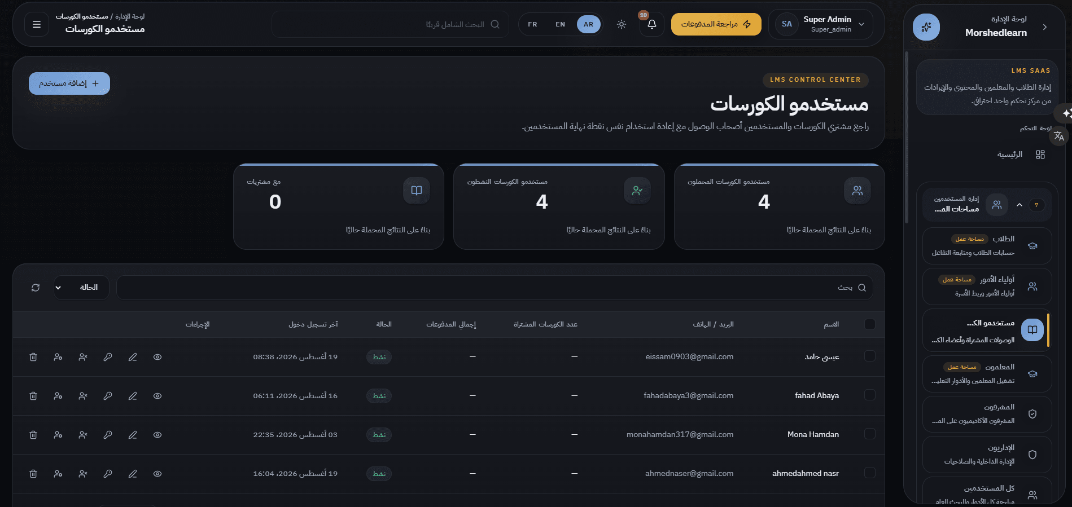Delete ahmedahmed nasr with the trash icon
1072x507 pixels.
click(33, 474)
